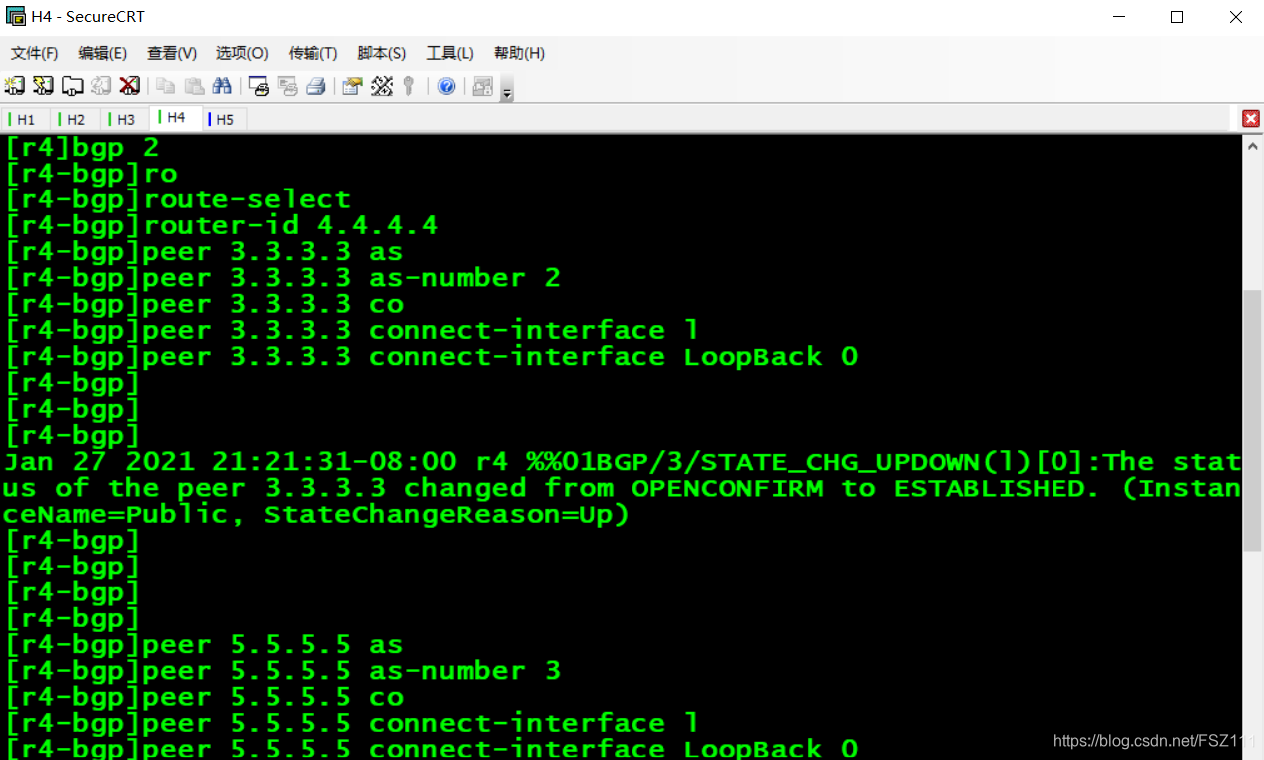Open the 编辑(E) menu
1264x760 pixels.
click(x=103, y=53)
